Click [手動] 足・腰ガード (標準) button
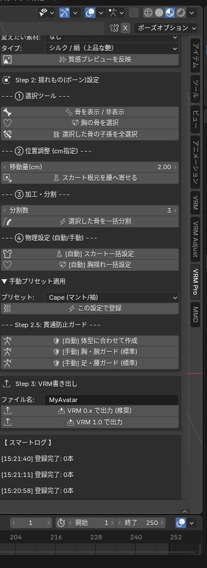Screen dimensions: 207x568 pyautogui.click(x=90, y=363)
